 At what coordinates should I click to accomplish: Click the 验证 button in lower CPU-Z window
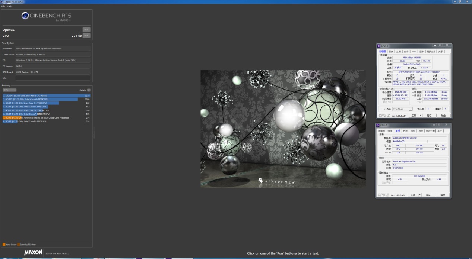click(428, 195)
